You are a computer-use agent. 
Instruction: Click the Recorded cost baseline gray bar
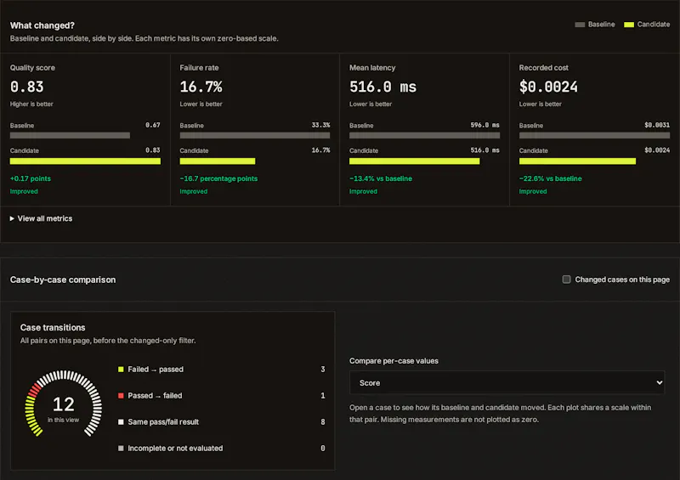[594, 135]
